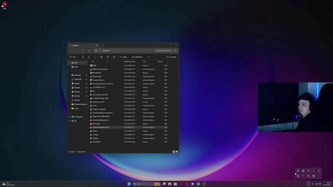
Task: Click the microphone tray icon
Action: tap(312, 184)
